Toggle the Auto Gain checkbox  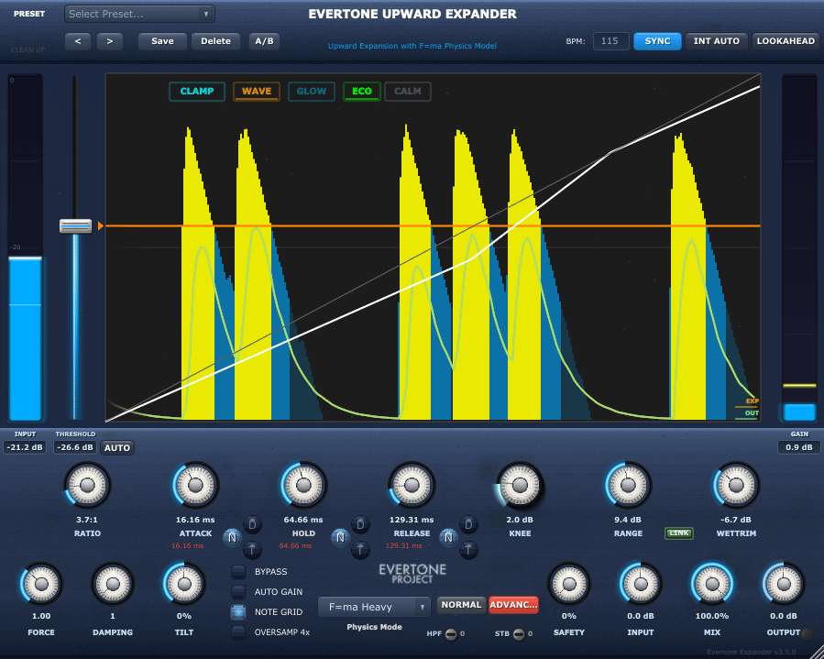pos(238,592)
